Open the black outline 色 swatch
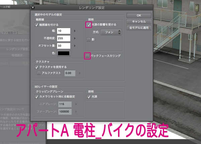201x144 pixels. [64, 53]
